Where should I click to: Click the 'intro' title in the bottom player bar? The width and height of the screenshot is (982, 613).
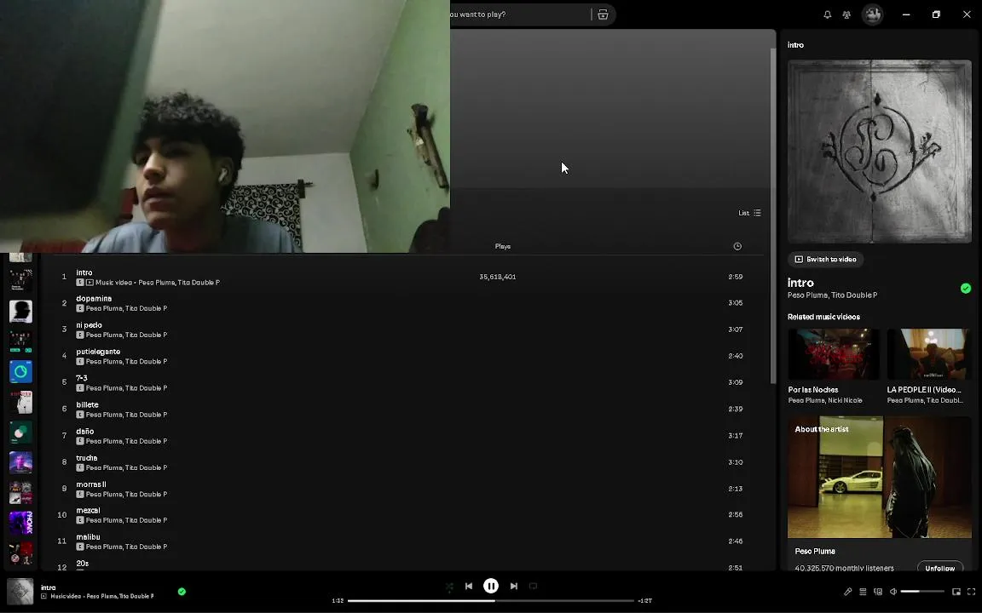pyautogui.click(x=49, y=587)
